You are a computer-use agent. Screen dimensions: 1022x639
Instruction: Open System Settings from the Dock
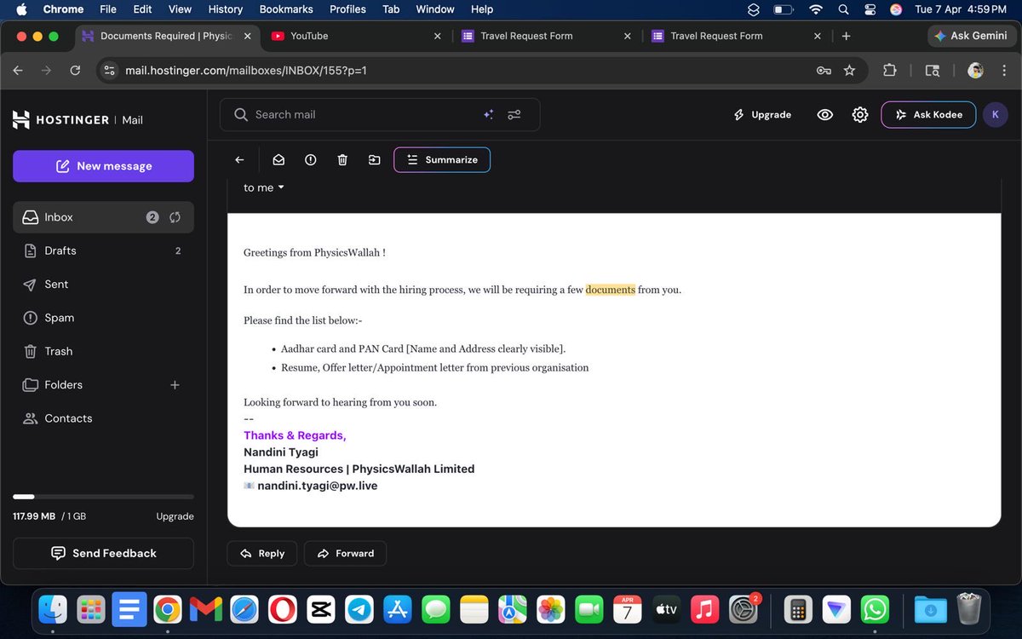pyautogui.click(x=744, y=609)
